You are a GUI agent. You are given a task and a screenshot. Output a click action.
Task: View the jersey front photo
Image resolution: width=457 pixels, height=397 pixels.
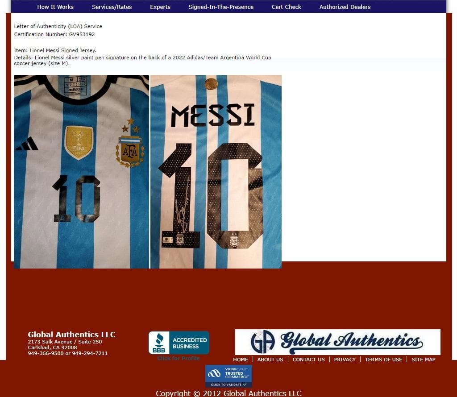(81, 172)
